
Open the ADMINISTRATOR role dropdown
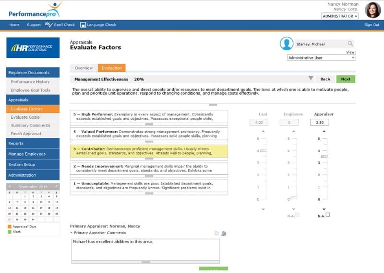click(340, 16)
